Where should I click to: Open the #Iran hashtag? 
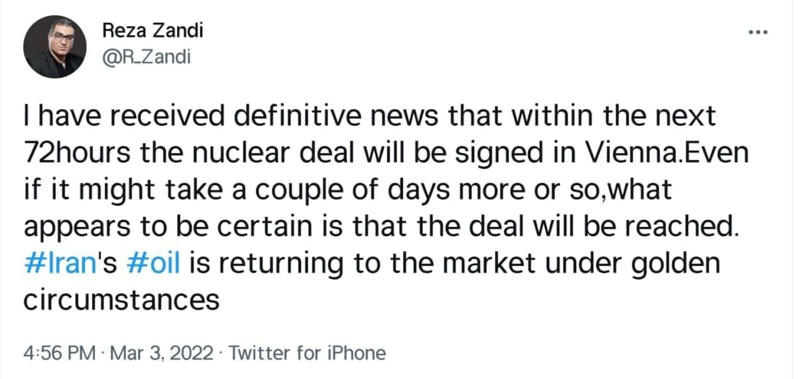(x=56, y=263)
